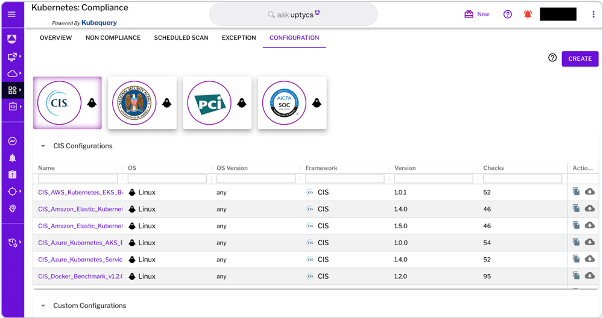This screenshot has width=603, height=318.
Task: Open the CIS_Azure_Kubernetes_Service link
Action: click(80, 260)
